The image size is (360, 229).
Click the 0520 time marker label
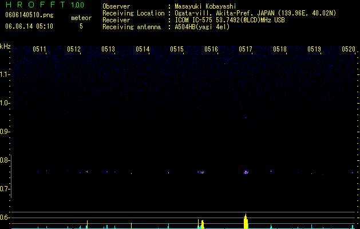click(349, 49)
